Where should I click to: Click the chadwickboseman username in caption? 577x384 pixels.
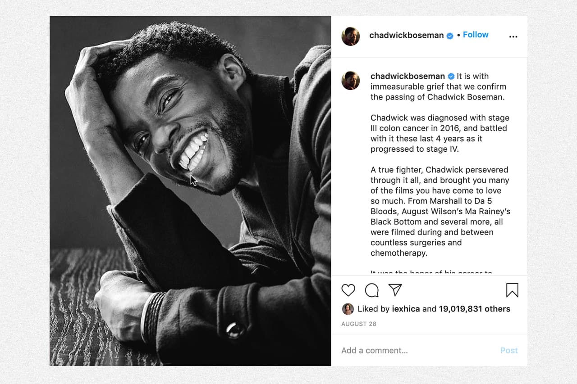[408, 76]
